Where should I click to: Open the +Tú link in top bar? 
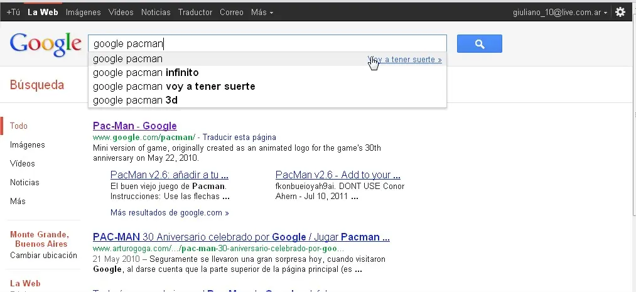click(13, 12)
